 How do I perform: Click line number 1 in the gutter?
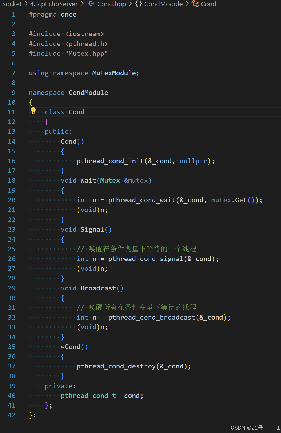13,15
